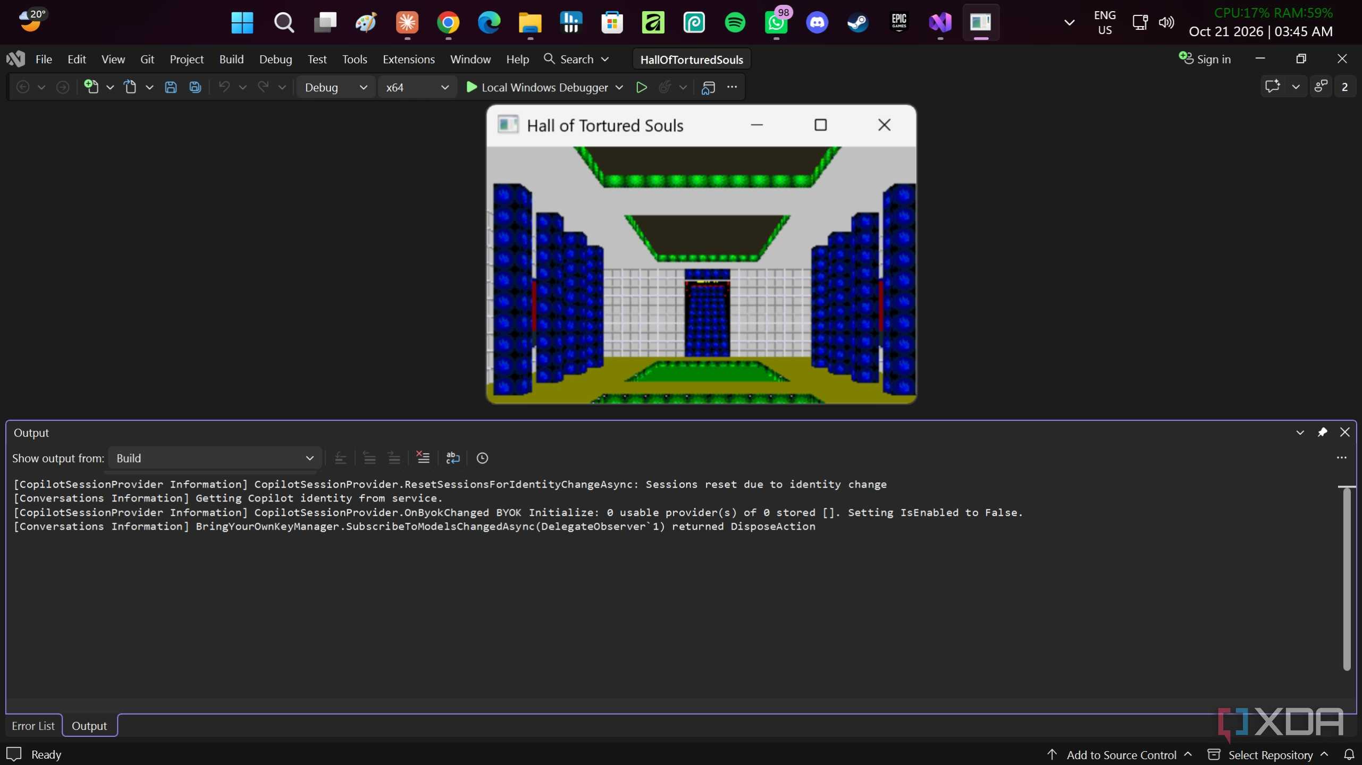The height and width of the screenshot is (765, 1362).
Task: Pin the Output panel
Action: (x=1322, y=432)
